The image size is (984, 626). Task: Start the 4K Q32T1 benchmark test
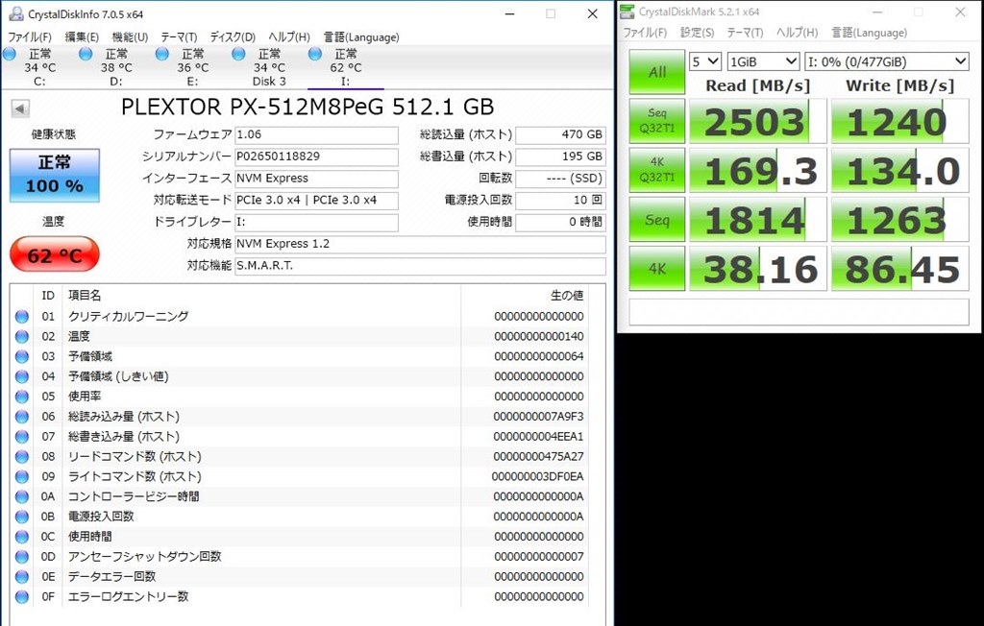[656, 170]
